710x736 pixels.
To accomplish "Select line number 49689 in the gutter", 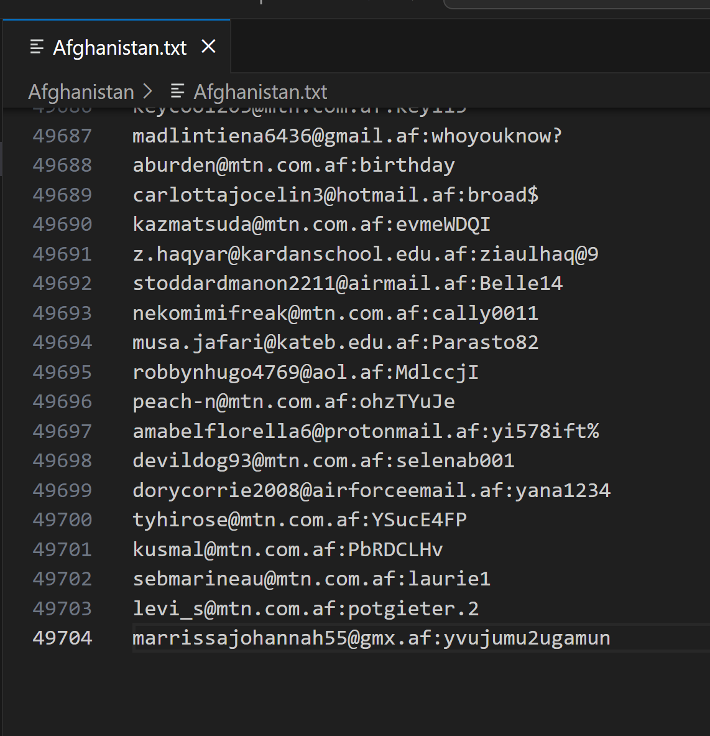I will tap(62, 195).
